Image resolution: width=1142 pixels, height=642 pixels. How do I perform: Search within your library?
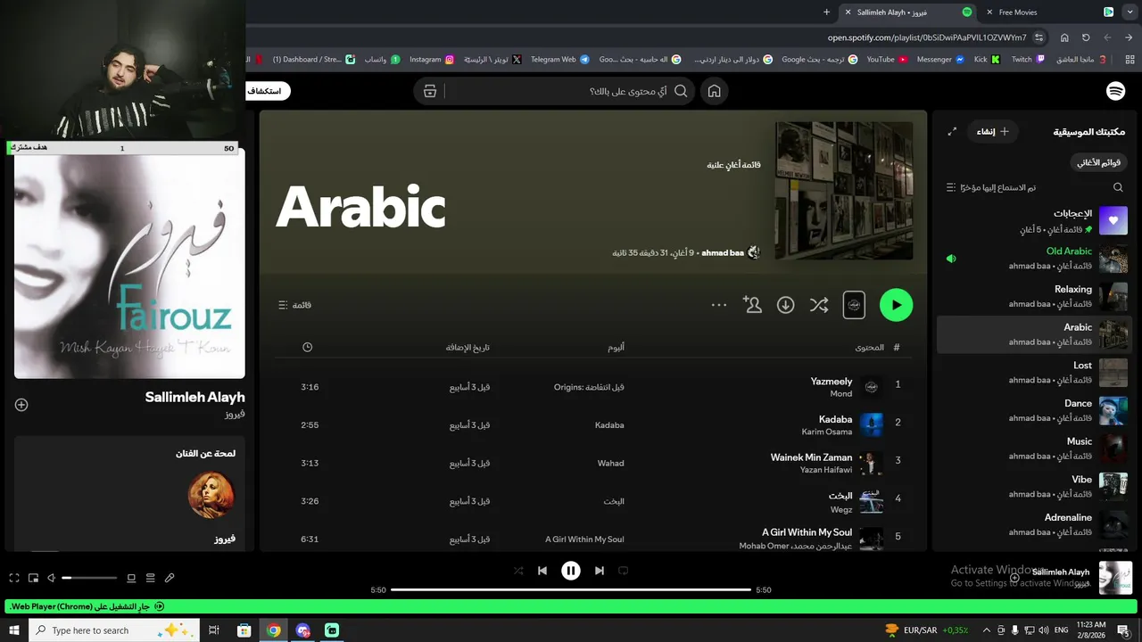pos(1118,187)
